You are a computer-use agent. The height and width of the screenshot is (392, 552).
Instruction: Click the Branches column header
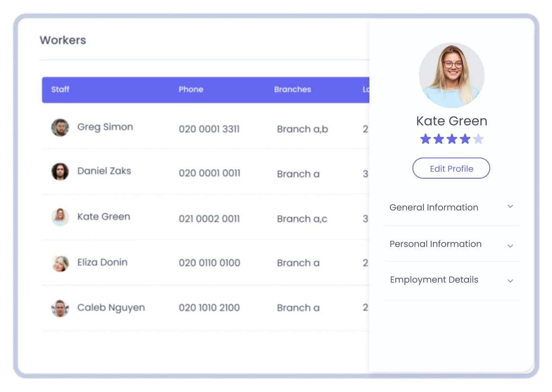[x=293, y=90]
